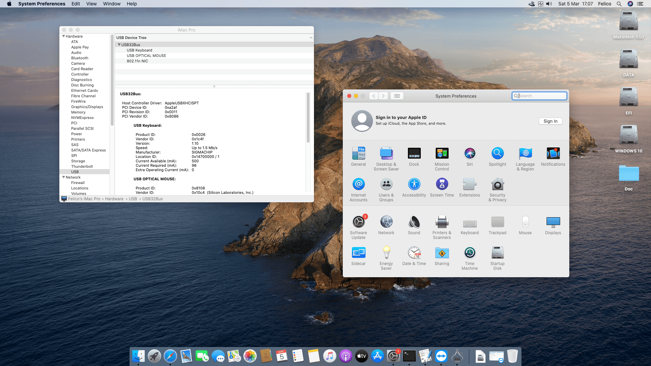Image resolution: width=651 pixels, height=366 pixels.
Task: Collapse the Hardware section in the sidebar
Action: [64, 36]
